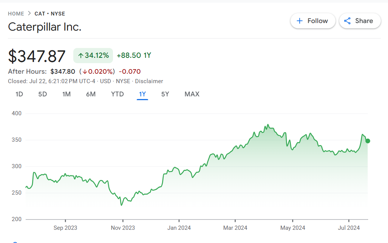Open the CAT • NYSE breadcrumb
The width and height of the screenshot is (388, 243).
tap(50, 14)
